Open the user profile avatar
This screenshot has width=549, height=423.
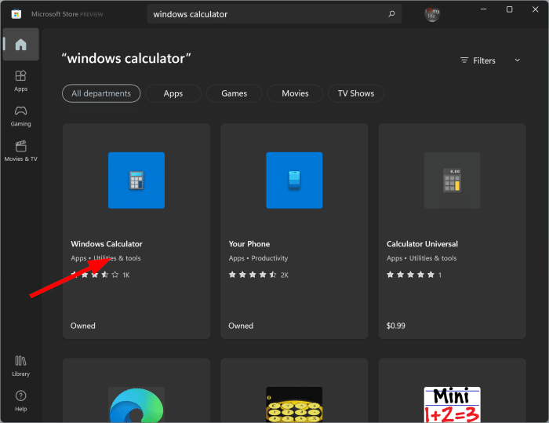tap(432, 14)
